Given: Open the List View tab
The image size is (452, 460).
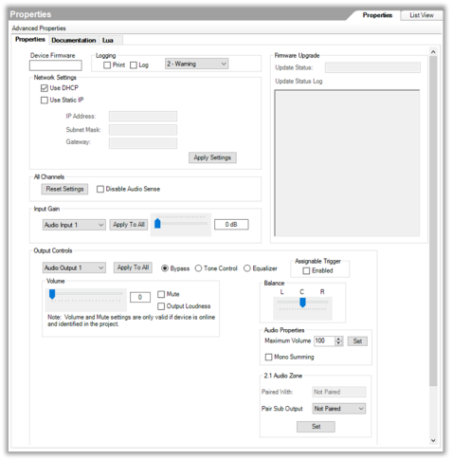Looking at the screenshot, I should point(422,15).
